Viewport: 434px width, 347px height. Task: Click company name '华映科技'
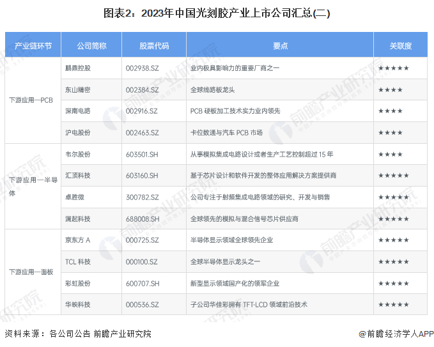click(78, 304)
